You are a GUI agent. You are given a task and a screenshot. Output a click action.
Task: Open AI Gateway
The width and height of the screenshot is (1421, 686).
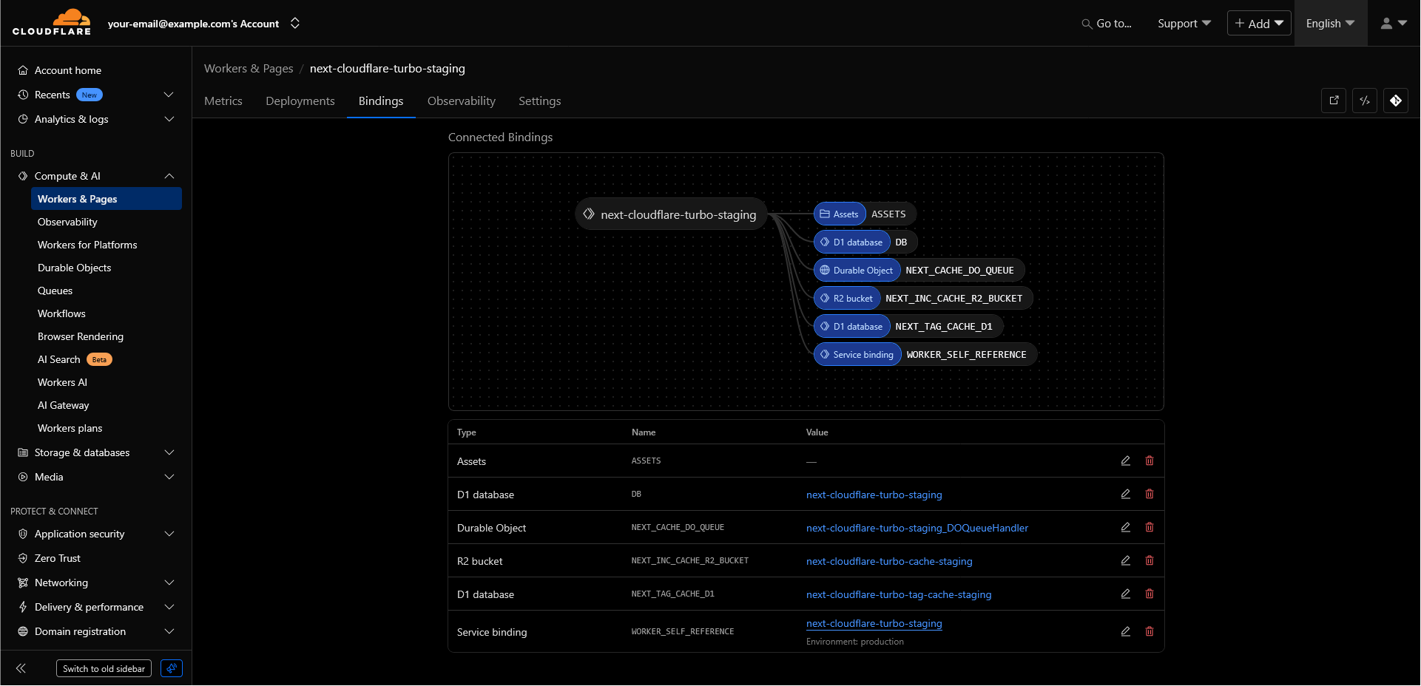coord(63,405)
